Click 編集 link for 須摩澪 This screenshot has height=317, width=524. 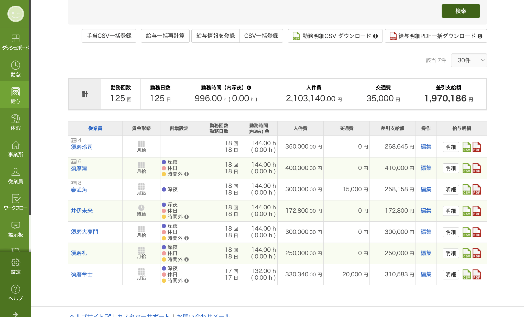point(426,168)
